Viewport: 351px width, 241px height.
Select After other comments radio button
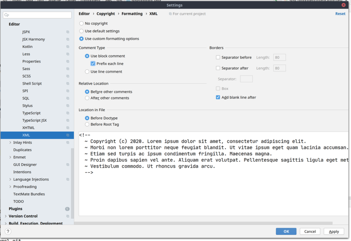(x=87, y=98)
